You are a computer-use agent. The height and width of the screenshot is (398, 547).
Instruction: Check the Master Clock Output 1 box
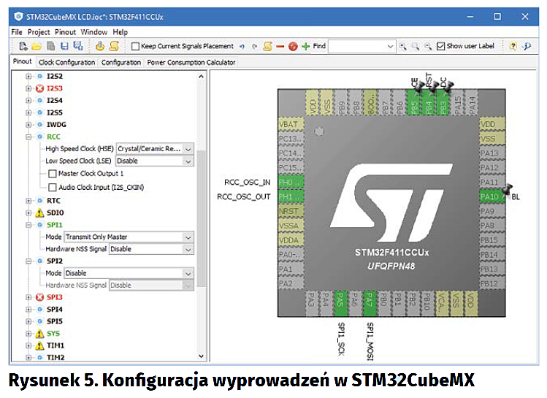point(52,174)
